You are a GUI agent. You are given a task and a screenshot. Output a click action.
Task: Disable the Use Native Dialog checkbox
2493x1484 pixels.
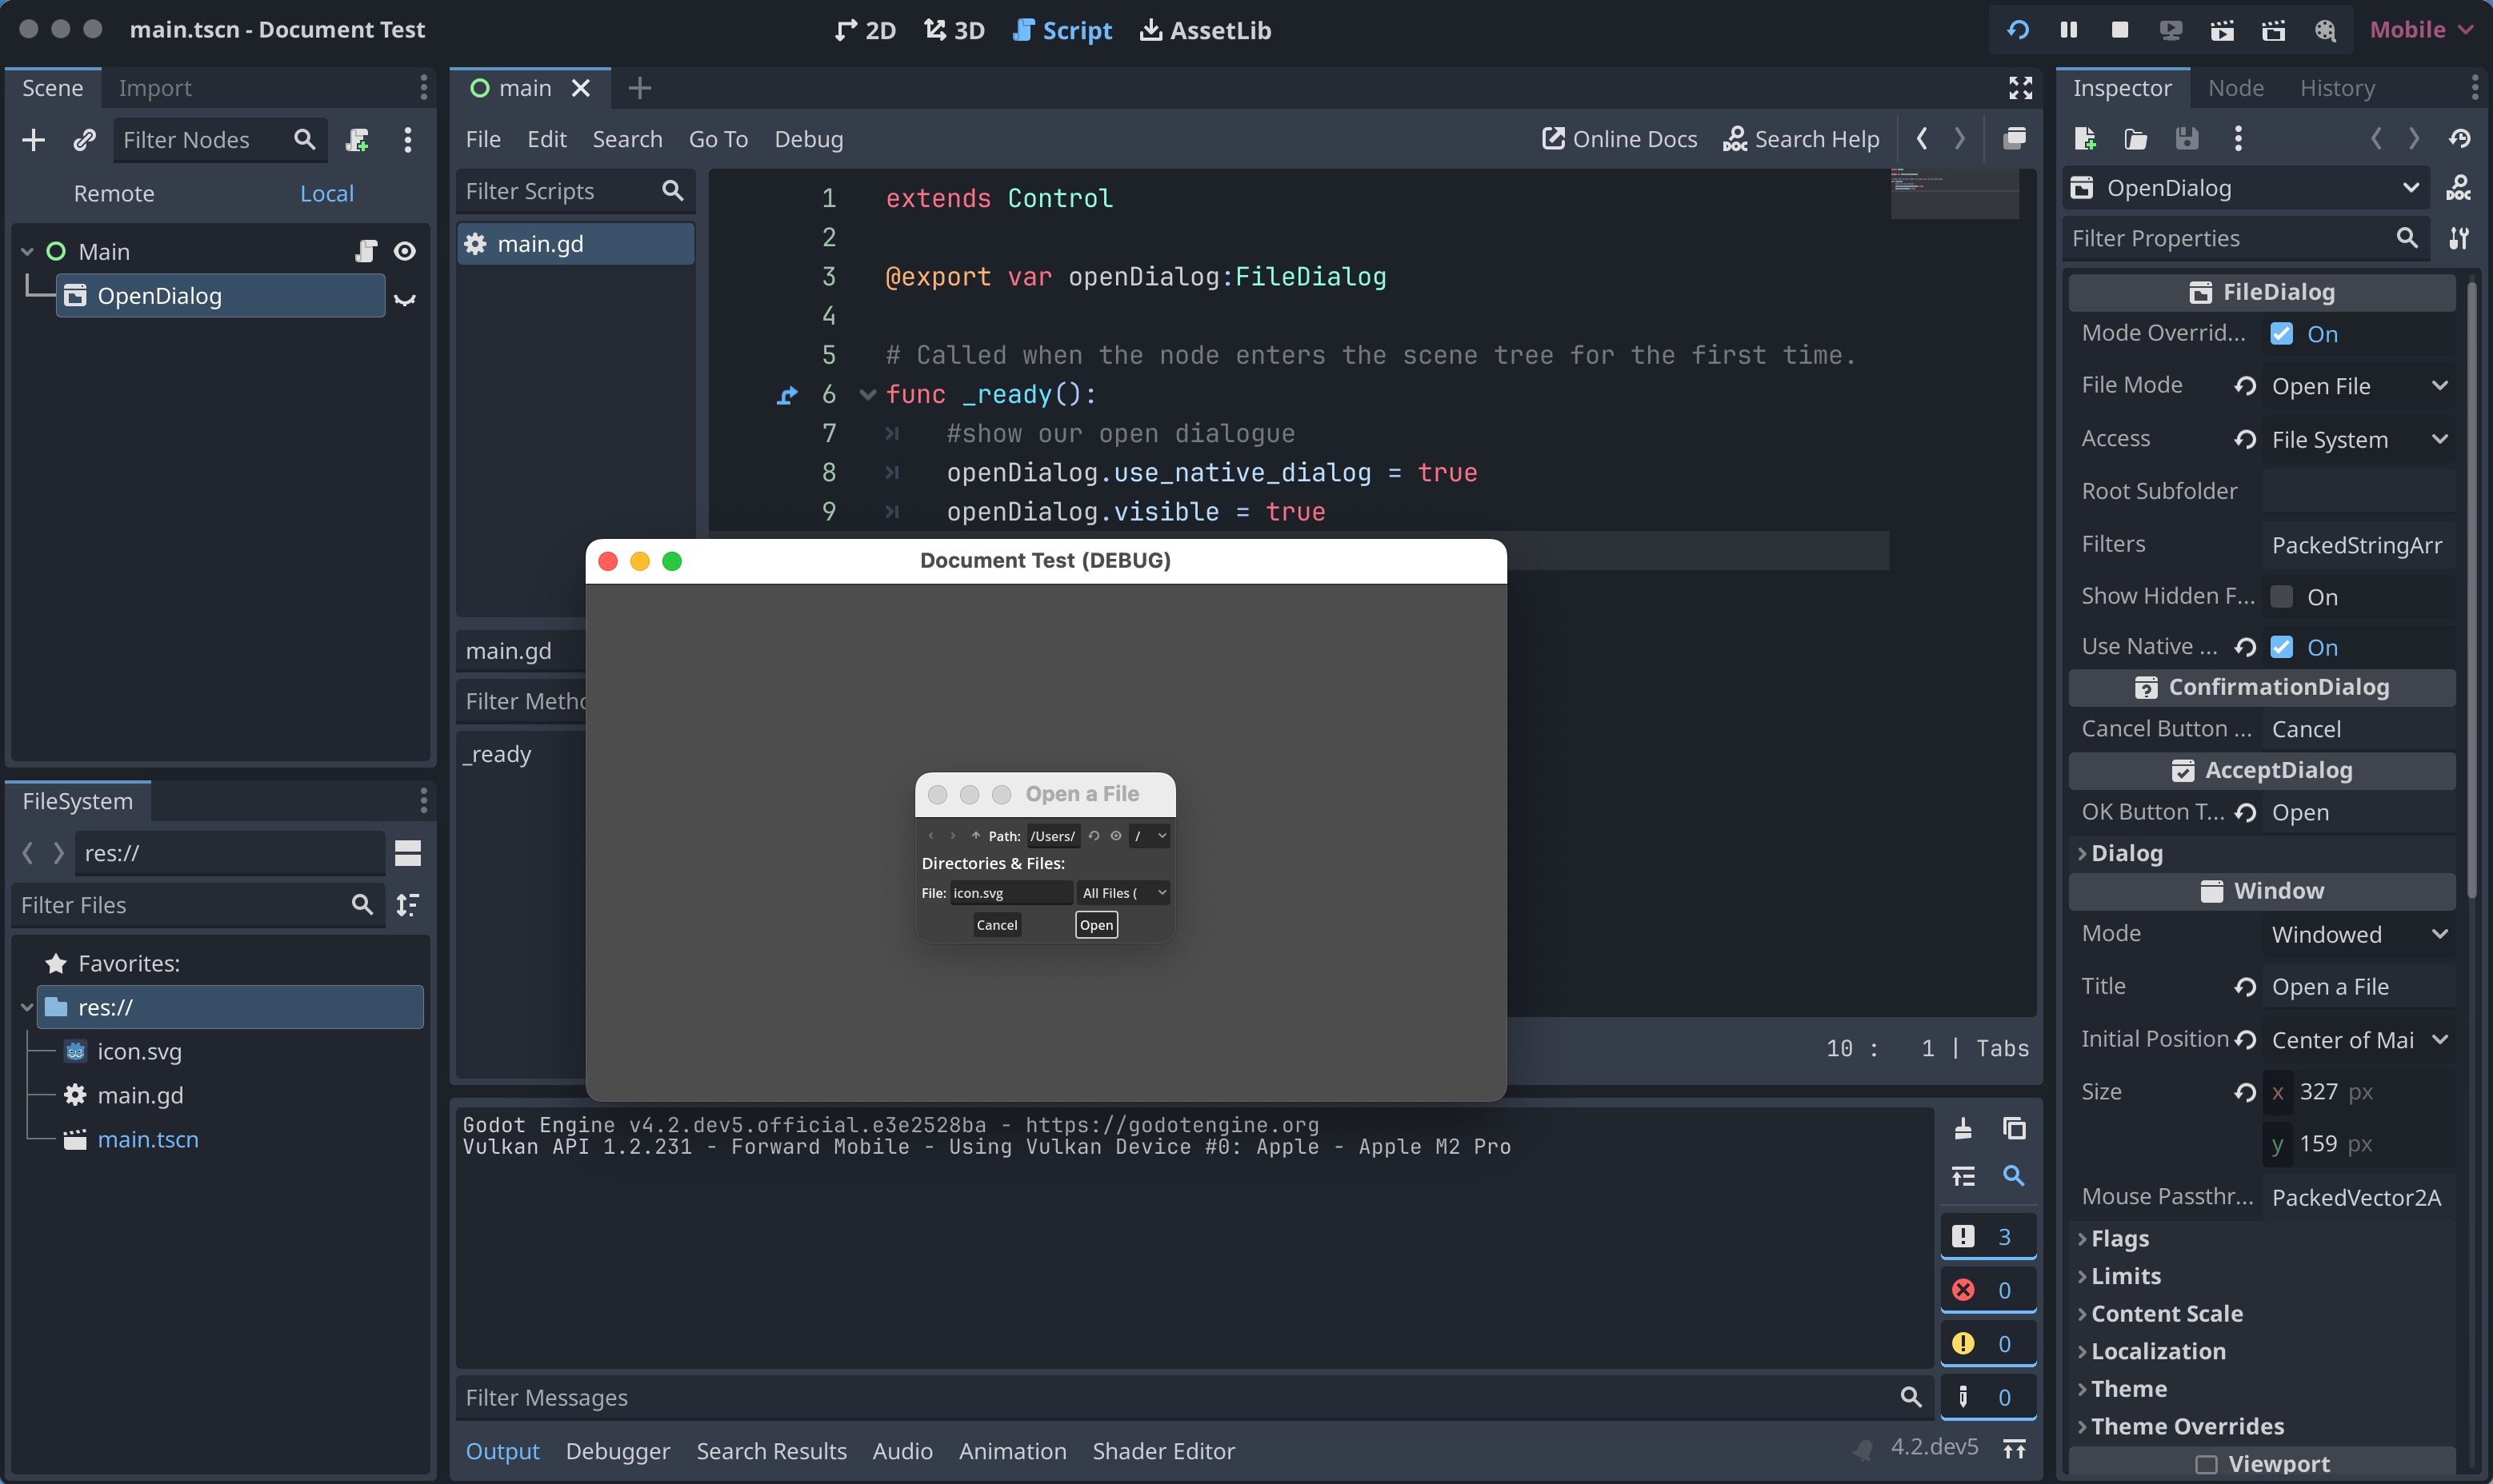pyautogui.click(x=2283, y=646)
